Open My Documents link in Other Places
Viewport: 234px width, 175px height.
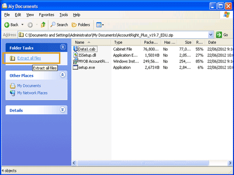[29, 86]
